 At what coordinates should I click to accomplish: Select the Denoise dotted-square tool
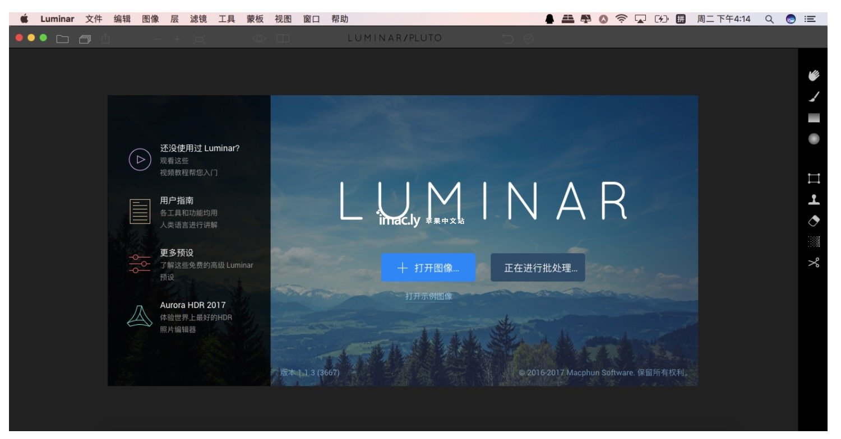pos(814,241)
